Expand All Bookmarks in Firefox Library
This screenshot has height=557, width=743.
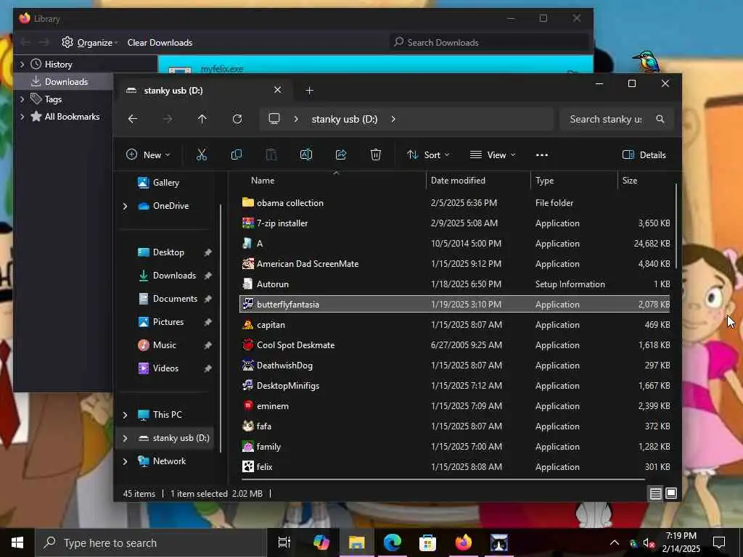22,117
